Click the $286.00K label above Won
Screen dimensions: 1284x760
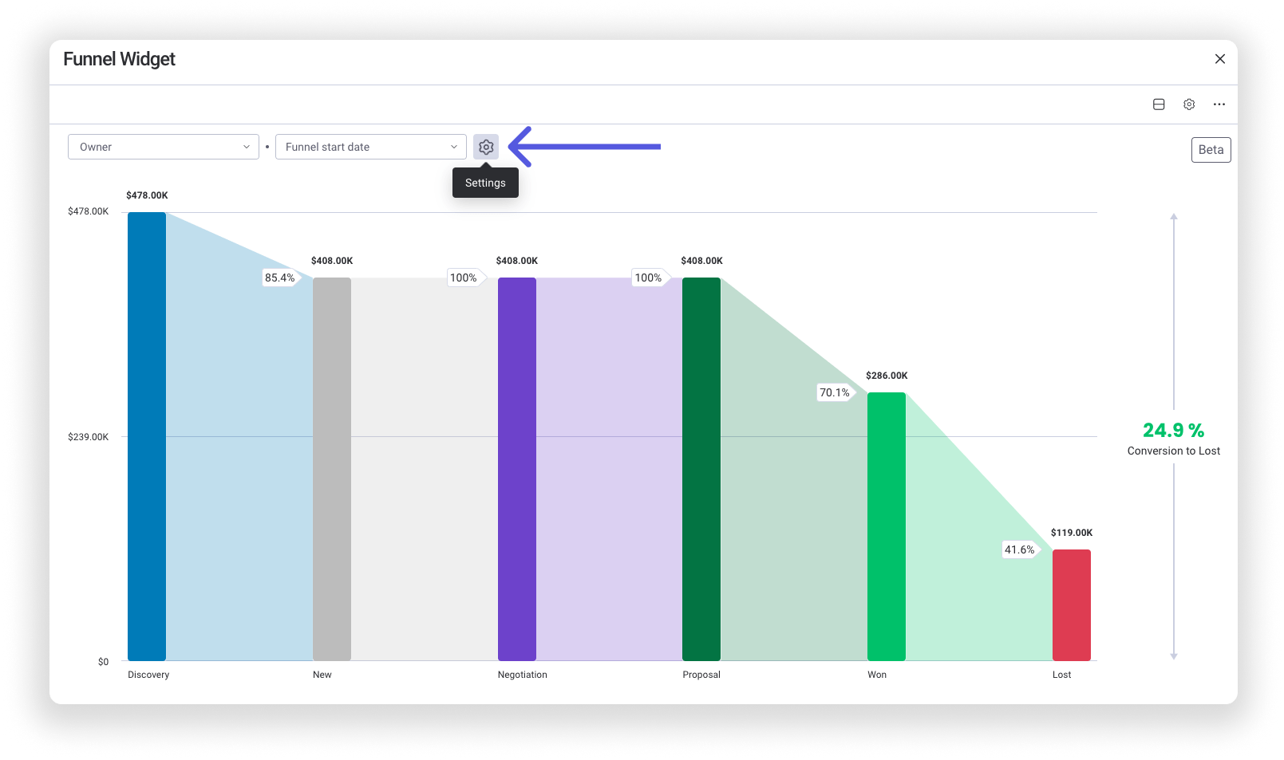[x=886, y=375]
